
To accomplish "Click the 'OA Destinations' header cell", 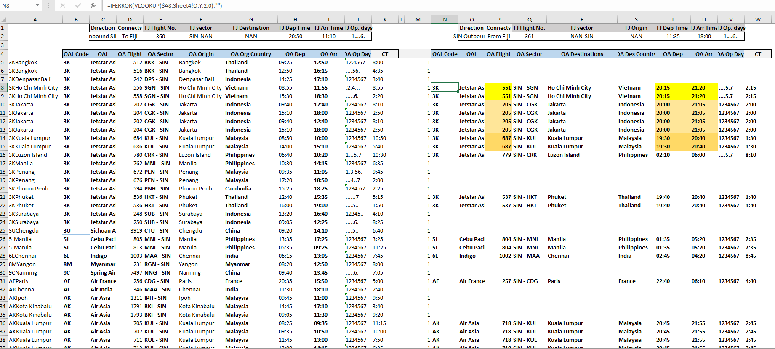I will click(582, 54).
